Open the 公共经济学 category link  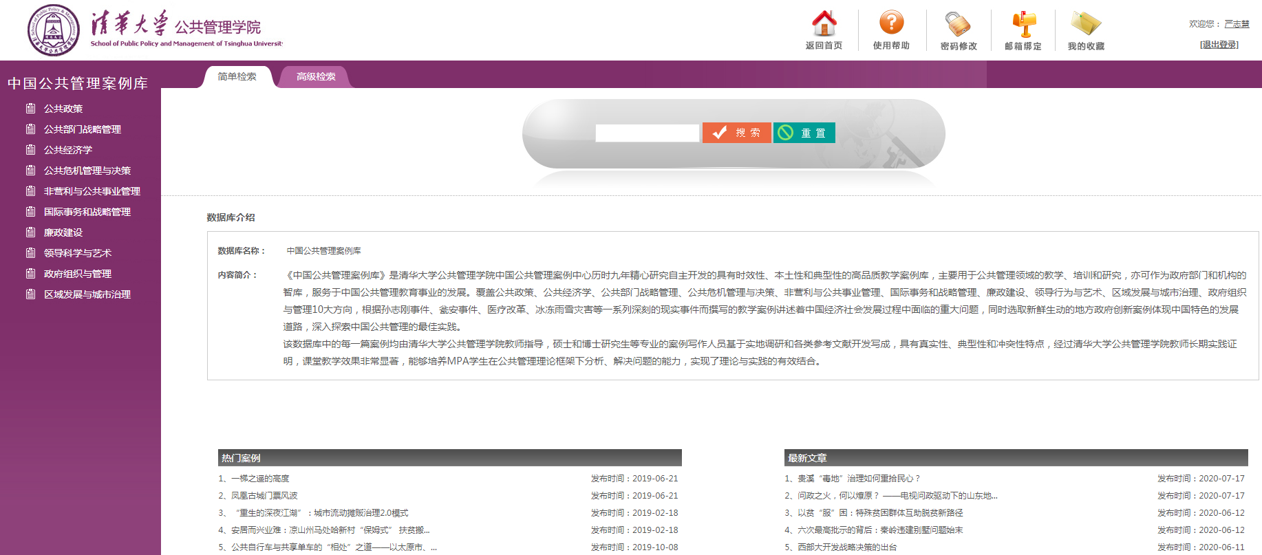pos(68,150)
